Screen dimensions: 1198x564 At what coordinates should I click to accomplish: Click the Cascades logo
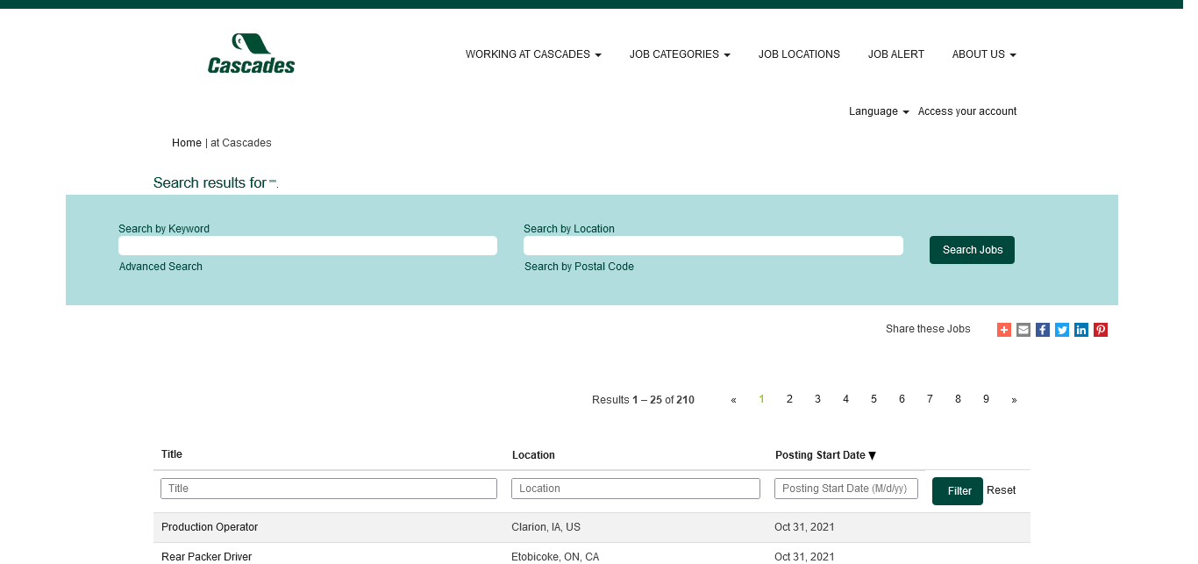tap(251, 54)
